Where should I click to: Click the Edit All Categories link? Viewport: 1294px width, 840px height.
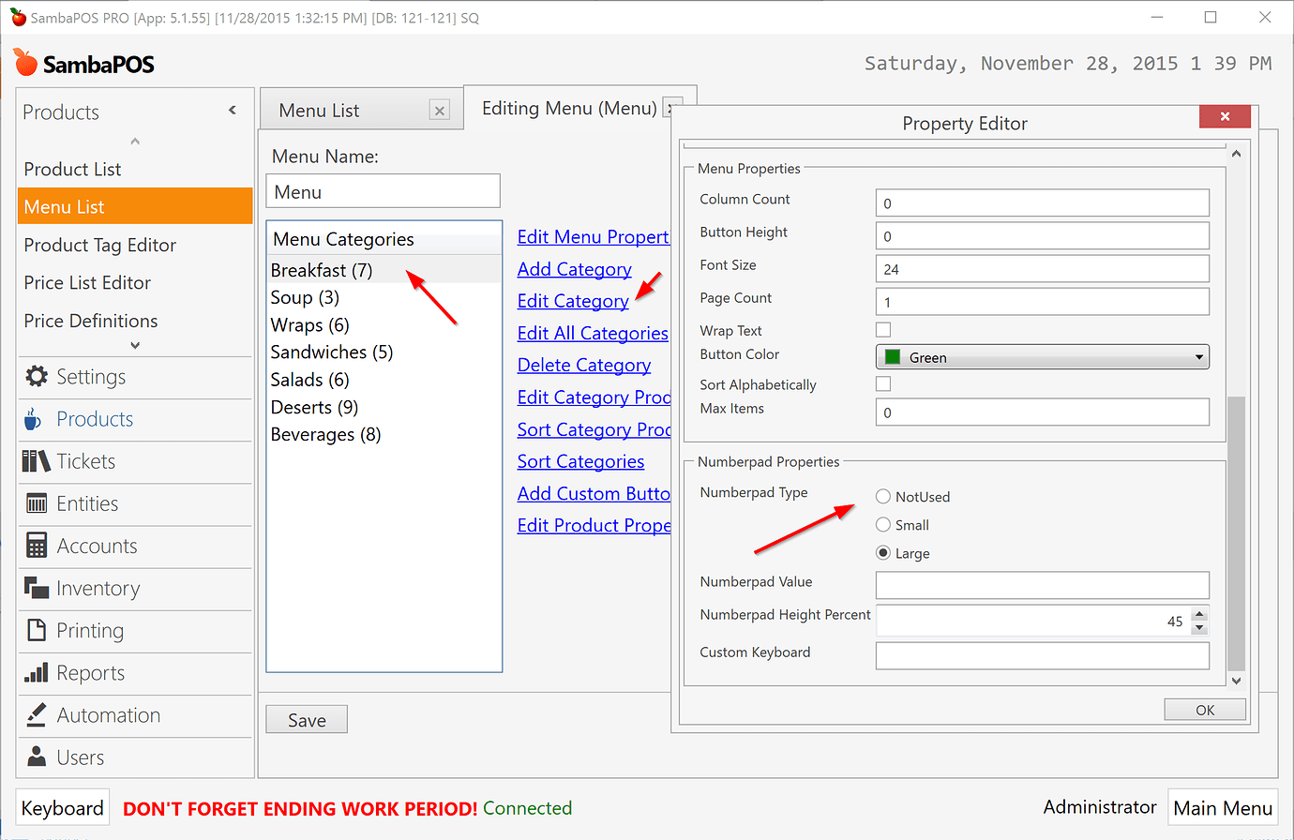[593, 333]
